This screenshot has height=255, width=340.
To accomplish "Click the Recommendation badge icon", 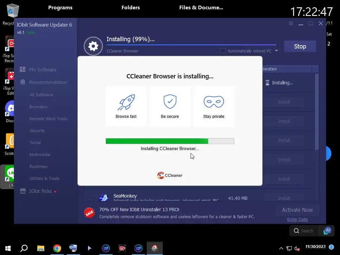I will (x=23, y=82).
